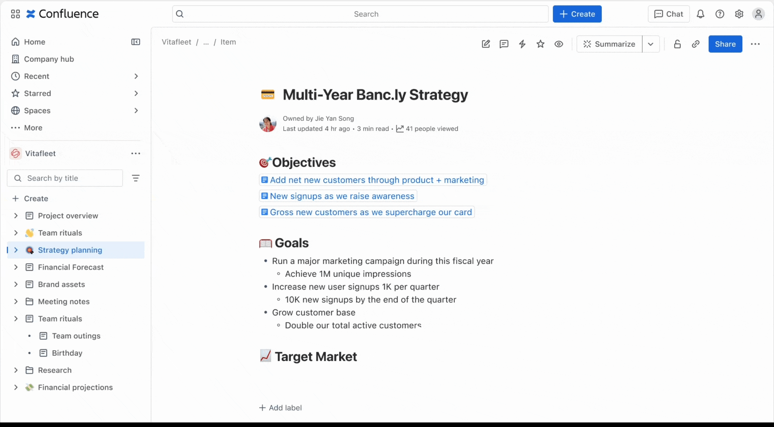Click the automation lightning bolt icon
774x427 pixels.
click(x=522, y=44)
